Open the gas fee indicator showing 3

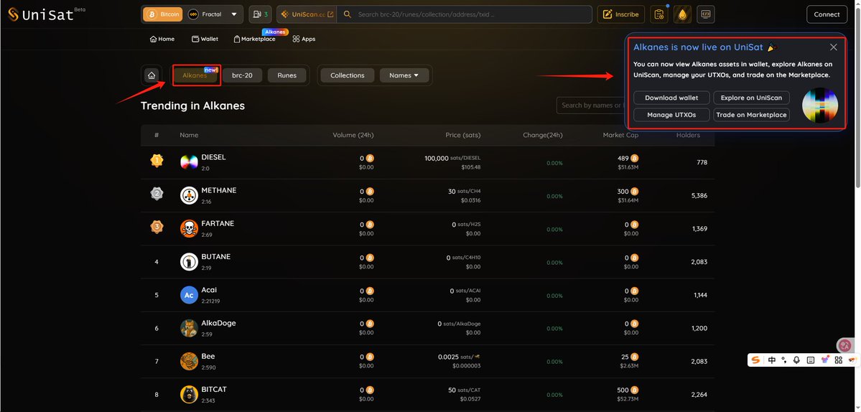(x=260, y=14)
